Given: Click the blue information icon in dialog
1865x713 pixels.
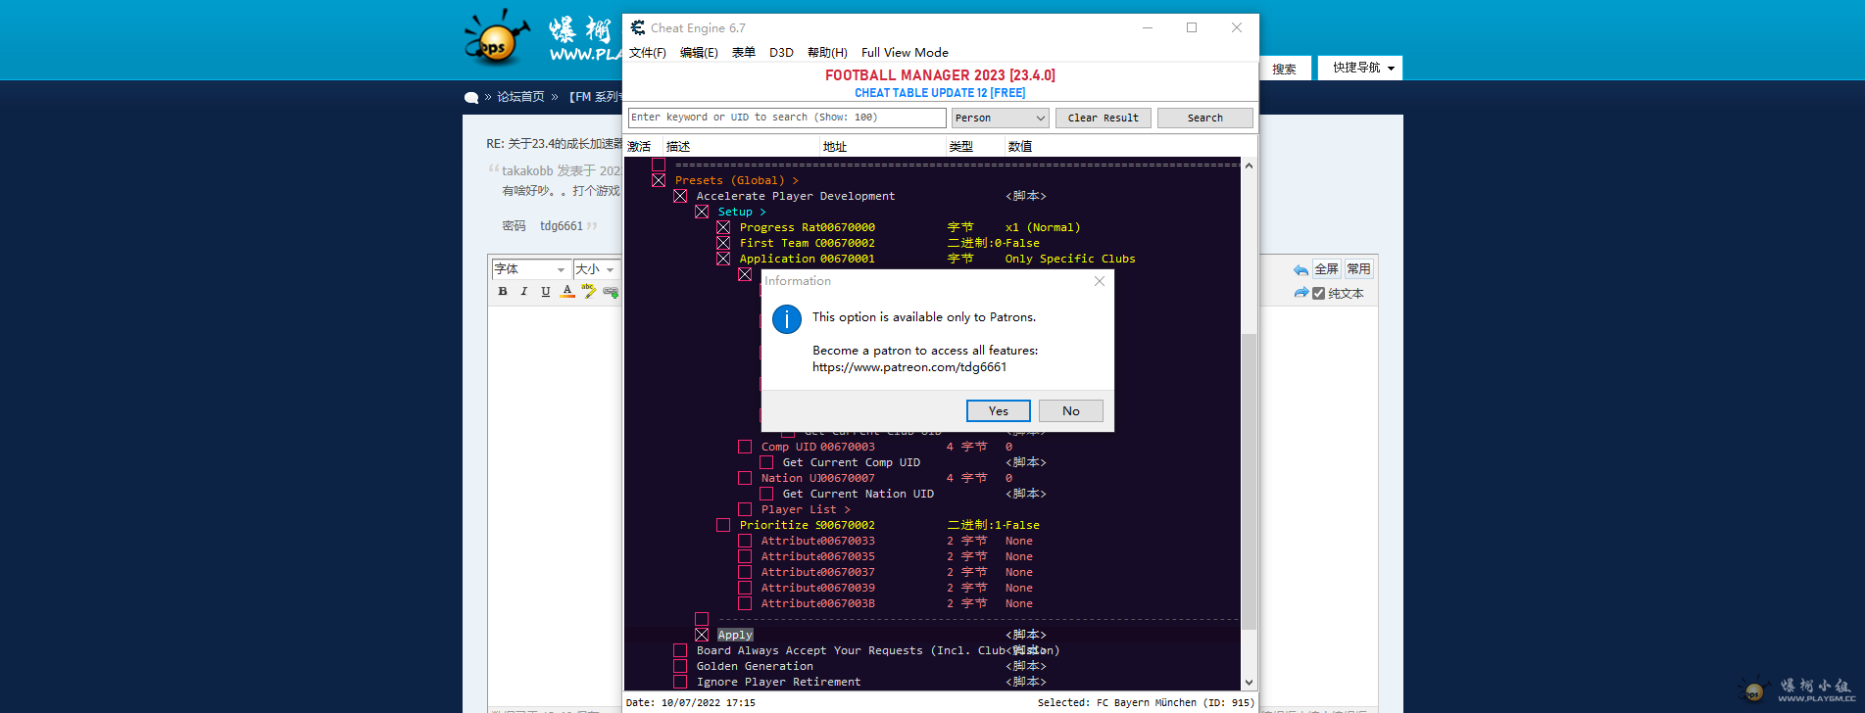Looking at the screenshot, I should pos(787,318).
